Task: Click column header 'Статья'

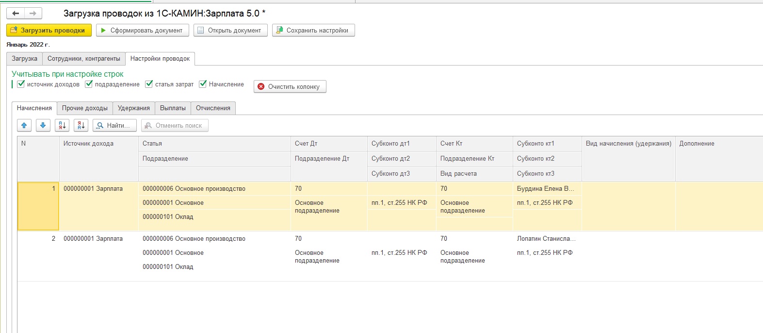Action: click(x=214, y=144)
